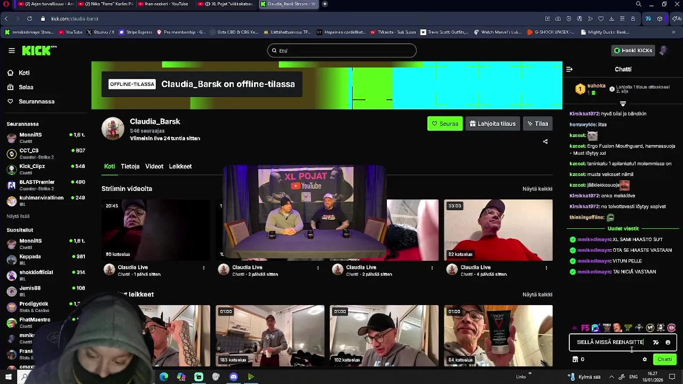Open options for the 1 päivää sitten video
683x384 pixels.
tap(203, 268)
